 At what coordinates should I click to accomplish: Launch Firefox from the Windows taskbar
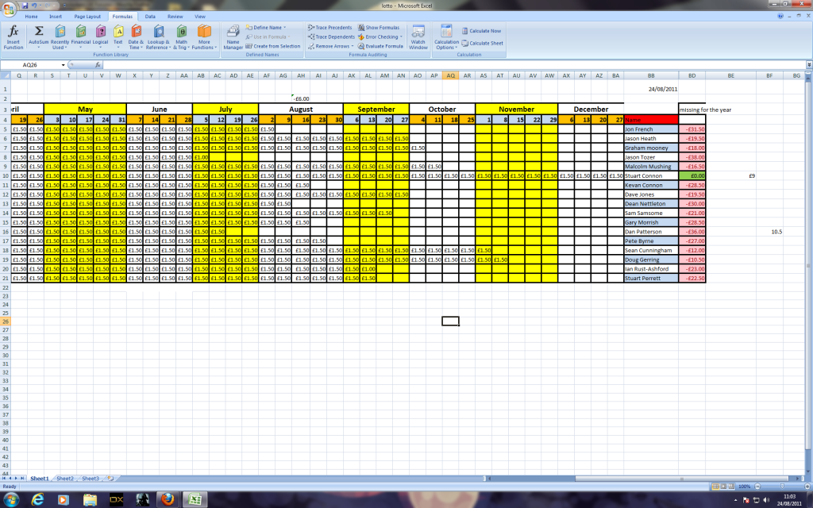click(x=166, y=499)
